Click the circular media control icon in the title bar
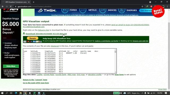Screen dimensions: 170x95 point(150,2)
